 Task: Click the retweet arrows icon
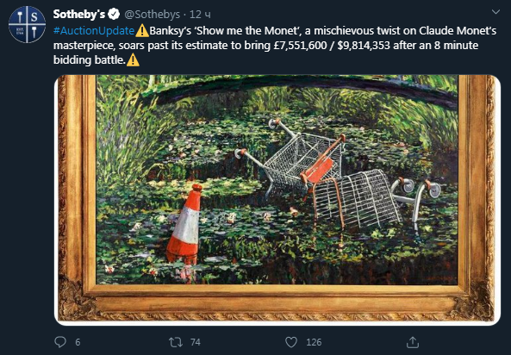click(176, 342)
